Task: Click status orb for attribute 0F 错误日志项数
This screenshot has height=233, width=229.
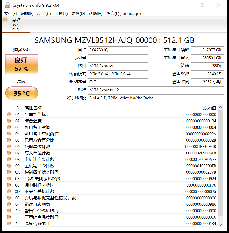Action: point(9,204)
